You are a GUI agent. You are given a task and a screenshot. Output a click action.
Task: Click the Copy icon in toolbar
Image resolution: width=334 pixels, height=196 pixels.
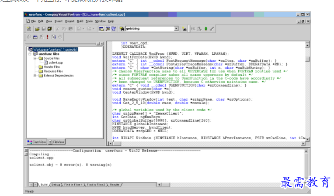click(x=64, y=29)
